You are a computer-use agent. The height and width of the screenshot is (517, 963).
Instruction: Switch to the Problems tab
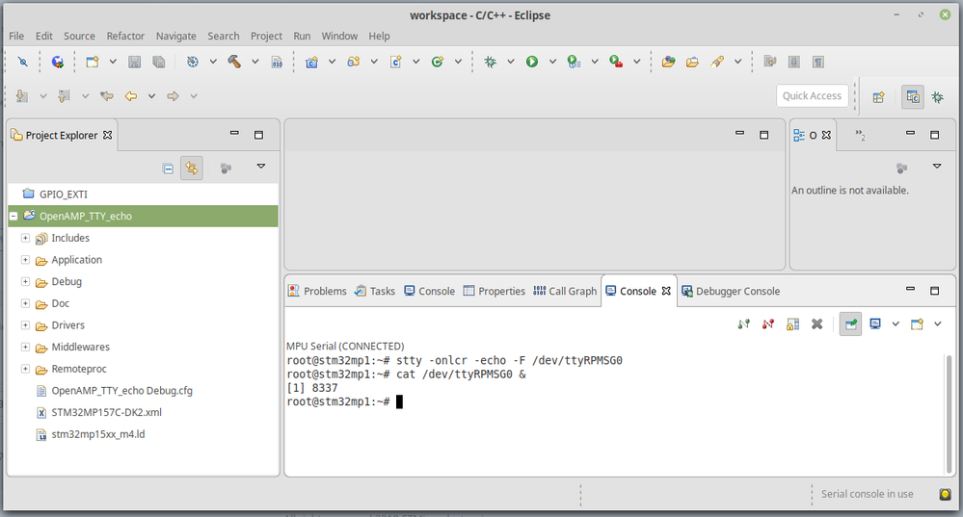(x=317, y=292)
